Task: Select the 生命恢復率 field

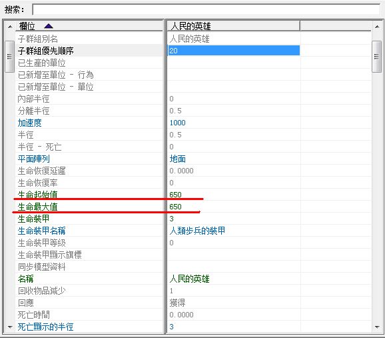Action: point(89,183)
